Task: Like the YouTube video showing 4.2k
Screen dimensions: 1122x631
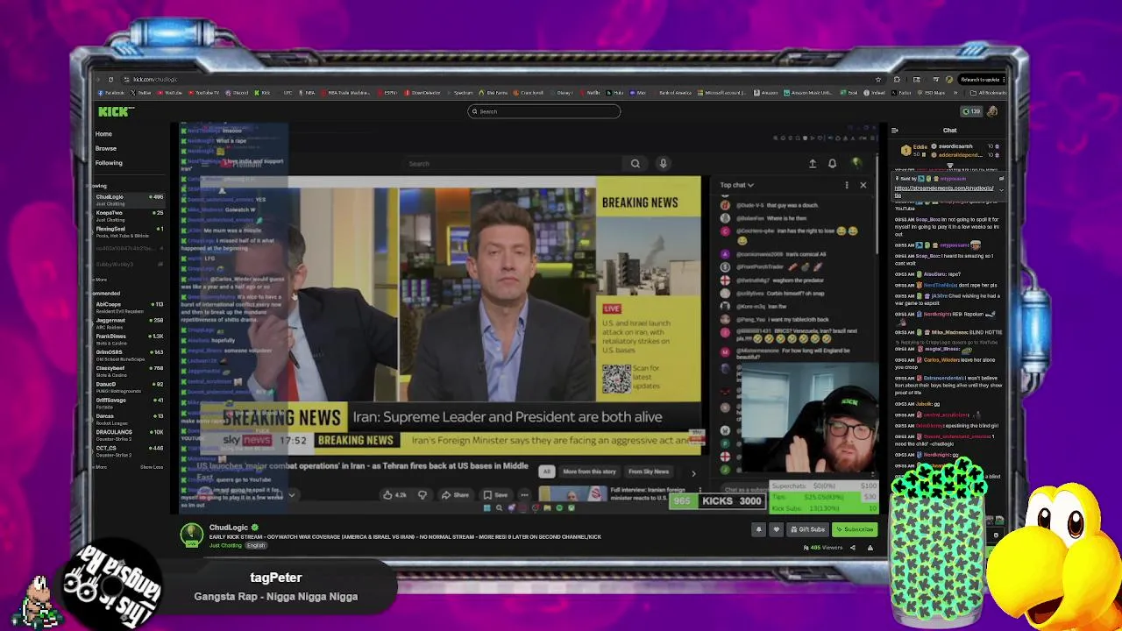Action: coord(394,495)
